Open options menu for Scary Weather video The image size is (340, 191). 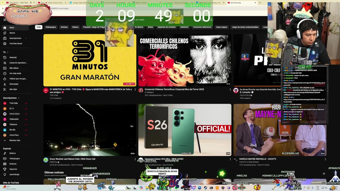coord(135,159)
